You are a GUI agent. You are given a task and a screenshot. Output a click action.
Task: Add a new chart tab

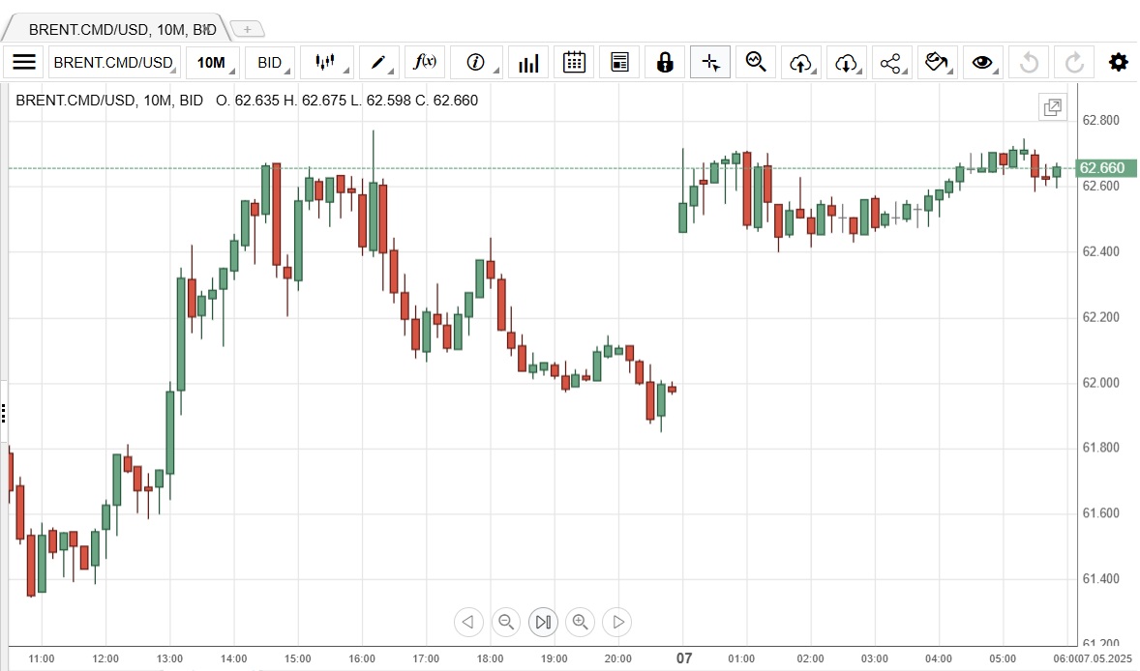(x=247, y=29)
